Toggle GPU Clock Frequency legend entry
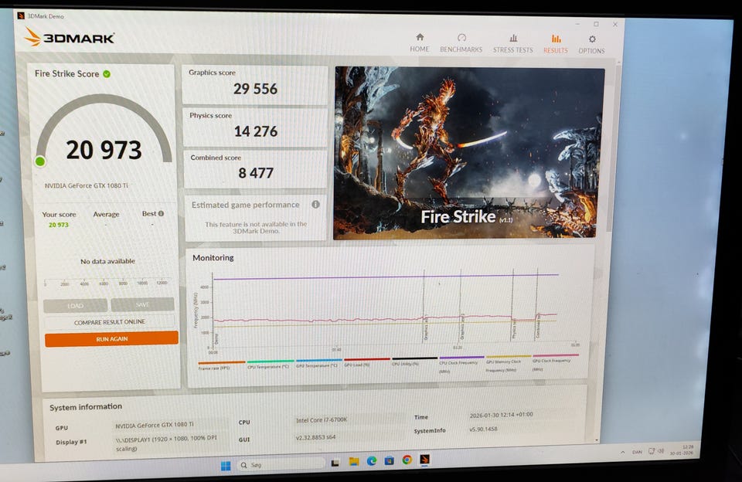 pyautogui.click(x=555, y=362)
